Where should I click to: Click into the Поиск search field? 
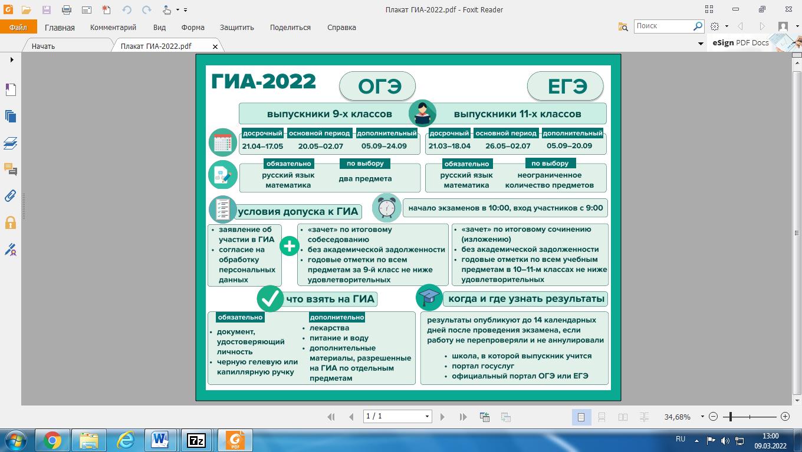(663, 26)
